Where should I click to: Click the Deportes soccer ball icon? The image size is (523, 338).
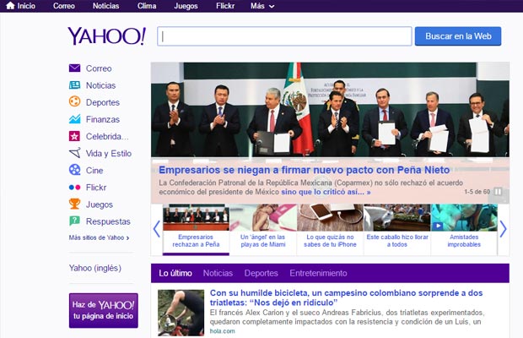pos(74,101)
